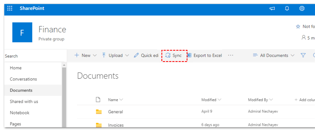Viewport: 315px width, 132px height.
Task: Click the file type column icon
Action: (98, 100)
